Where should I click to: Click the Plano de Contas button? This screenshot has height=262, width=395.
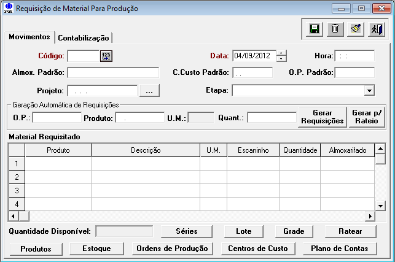pos(340,249)
